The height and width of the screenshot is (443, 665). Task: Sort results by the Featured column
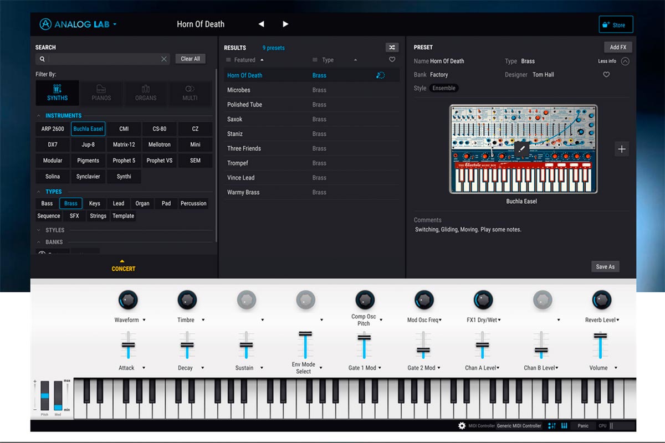coord(245,60)
